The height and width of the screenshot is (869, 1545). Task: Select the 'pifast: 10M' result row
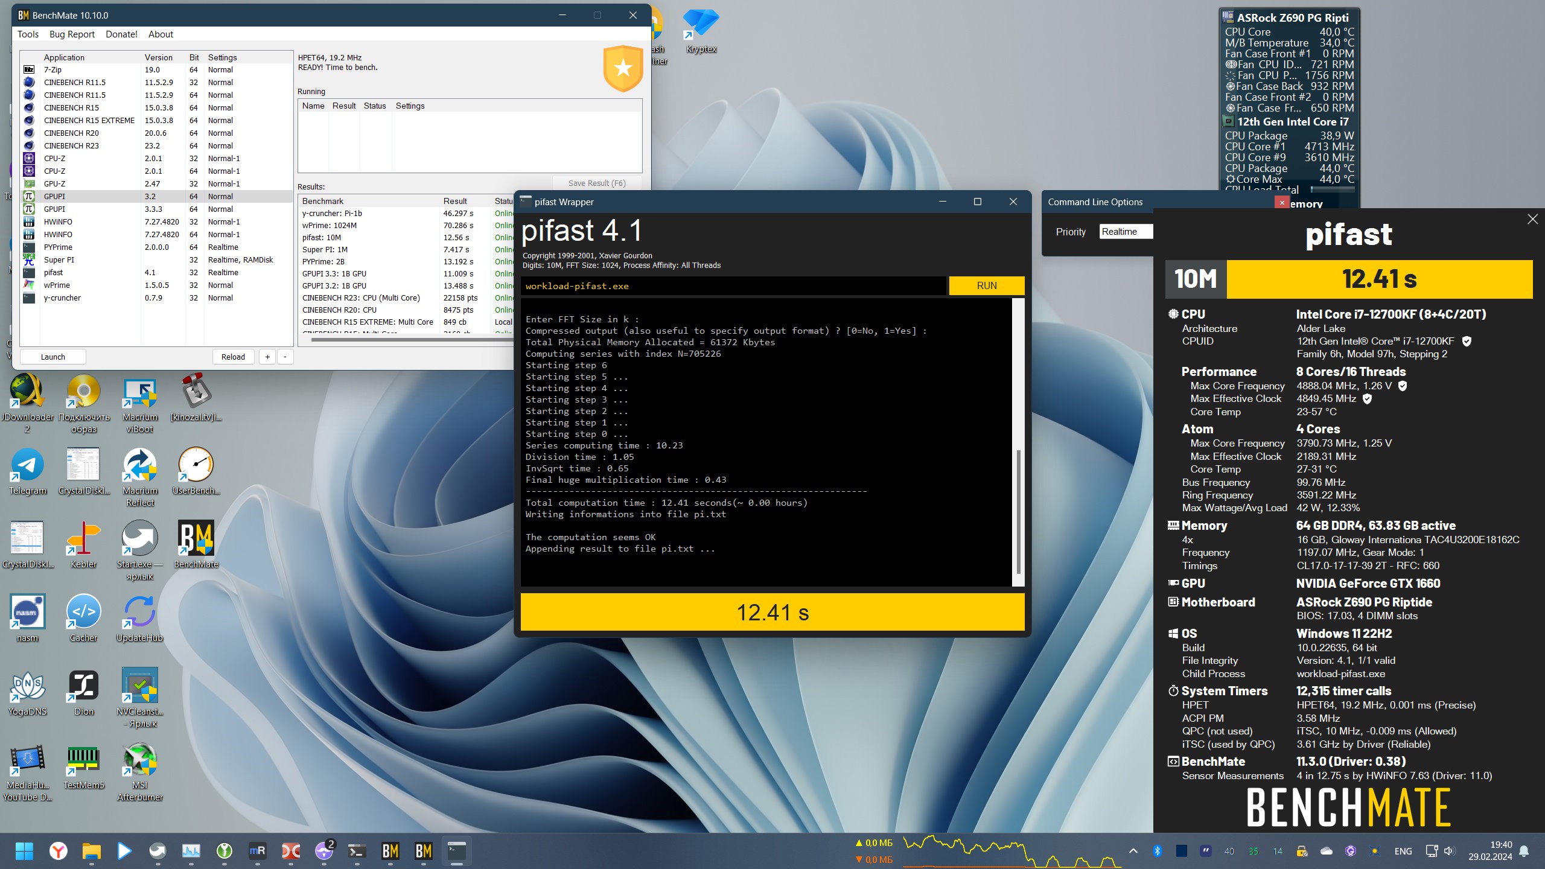406,237
